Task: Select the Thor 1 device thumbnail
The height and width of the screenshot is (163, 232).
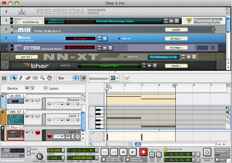Action: point(15,135)
